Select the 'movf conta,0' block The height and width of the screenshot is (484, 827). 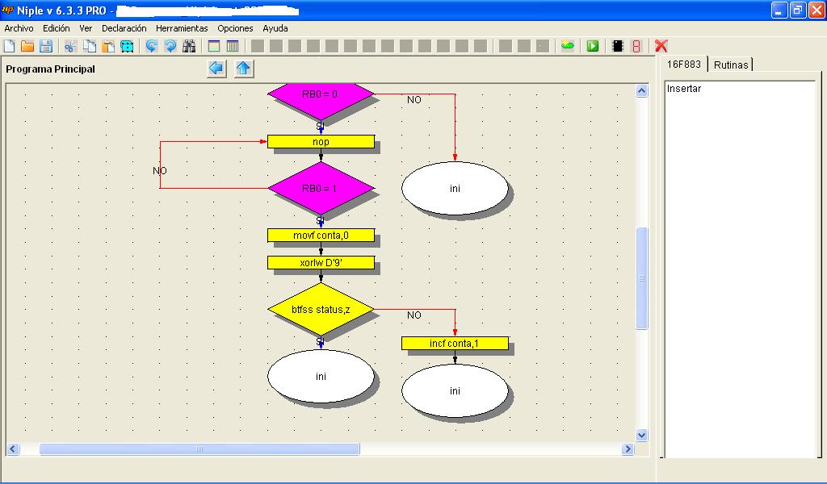click(x=321, y=236)
